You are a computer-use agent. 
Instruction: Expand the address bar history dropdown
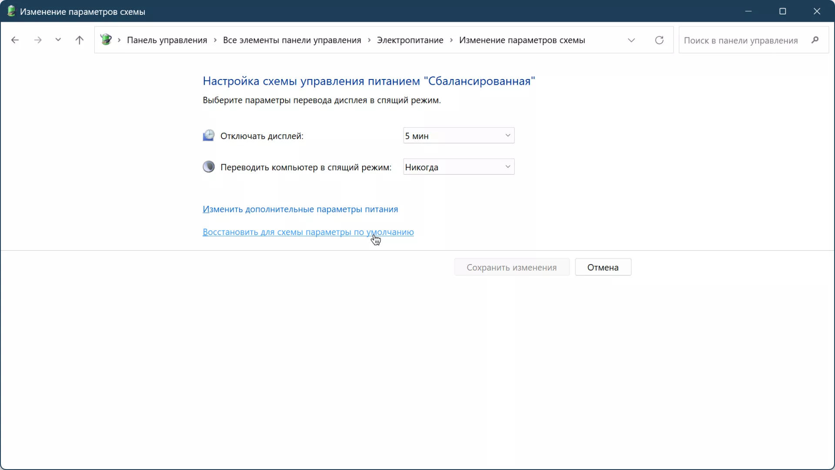pos(631,40)
